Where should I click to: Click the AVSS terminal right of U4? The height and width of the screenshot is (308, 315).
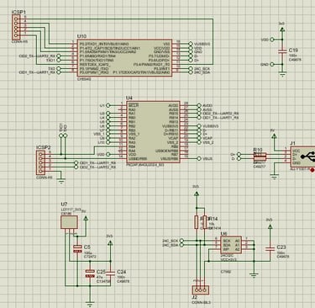199,109
